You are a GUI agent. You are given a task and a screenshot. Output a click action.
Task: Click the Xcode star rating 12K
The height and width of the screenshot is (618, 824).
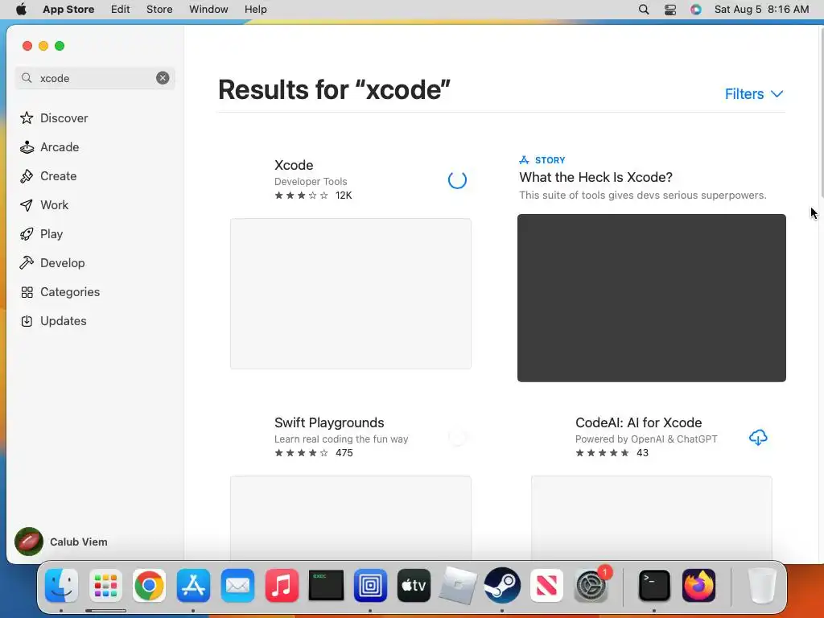pos(313,196)
